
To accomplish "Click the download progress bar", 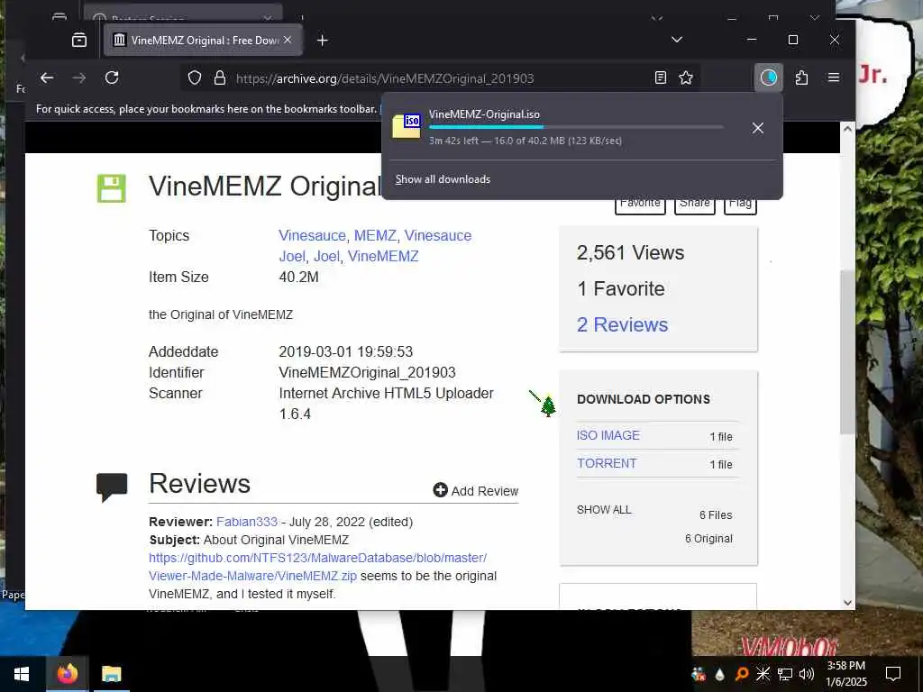I will tap(576, 127).
